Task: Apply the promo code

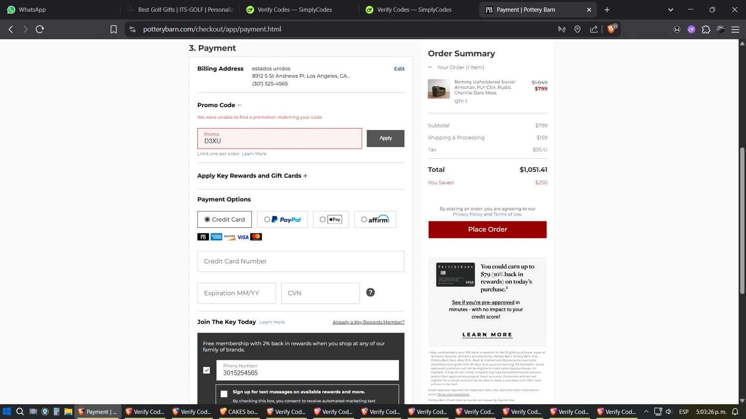Action: [385, 138]
